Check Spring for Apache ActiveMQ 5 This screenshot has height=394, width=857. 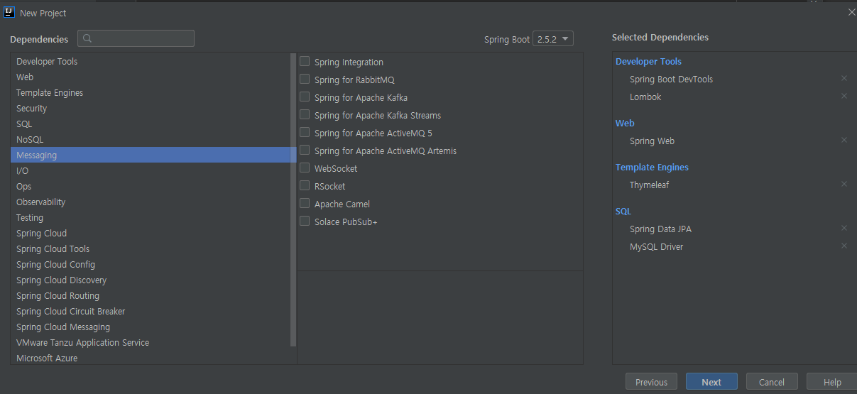305,133
